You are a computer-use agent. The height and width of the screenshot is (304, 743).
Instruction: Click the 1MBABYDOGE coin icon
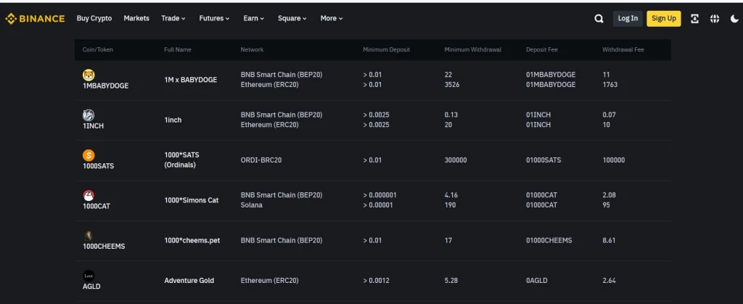click(x=89, y=75)
